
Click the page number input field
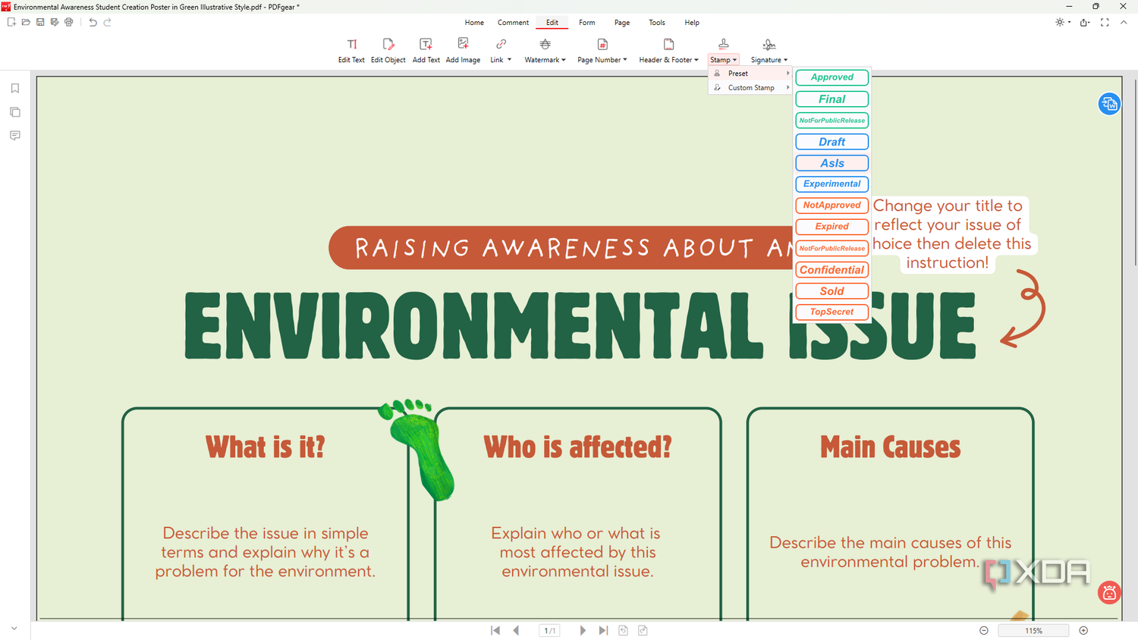(550, 630)
